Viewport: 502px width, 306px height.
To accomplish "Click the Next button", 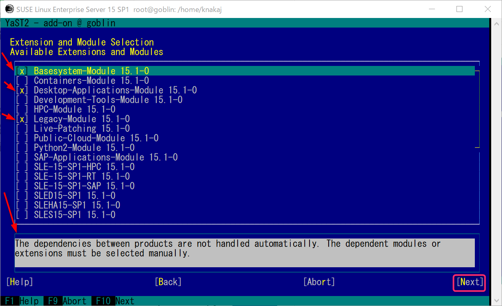I will (469, 282).
